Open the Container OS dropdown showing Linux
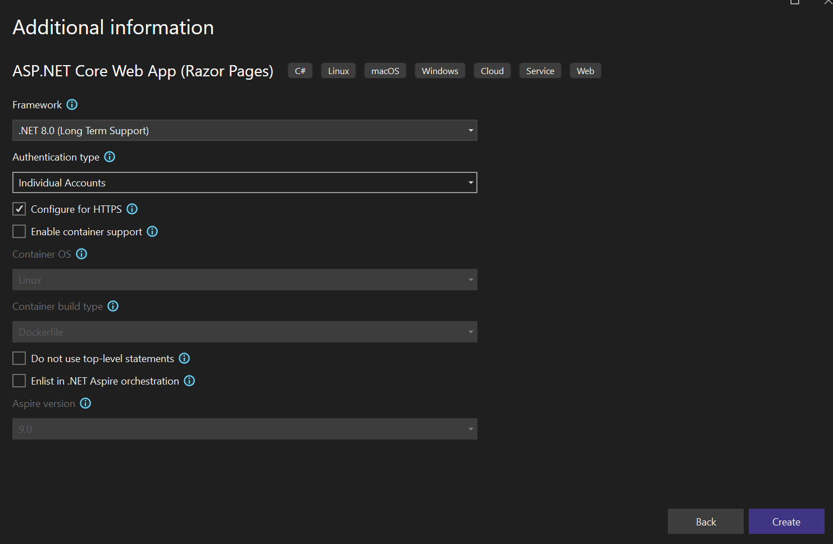Viewport: 833px width, 544px height. coord(245,280)
